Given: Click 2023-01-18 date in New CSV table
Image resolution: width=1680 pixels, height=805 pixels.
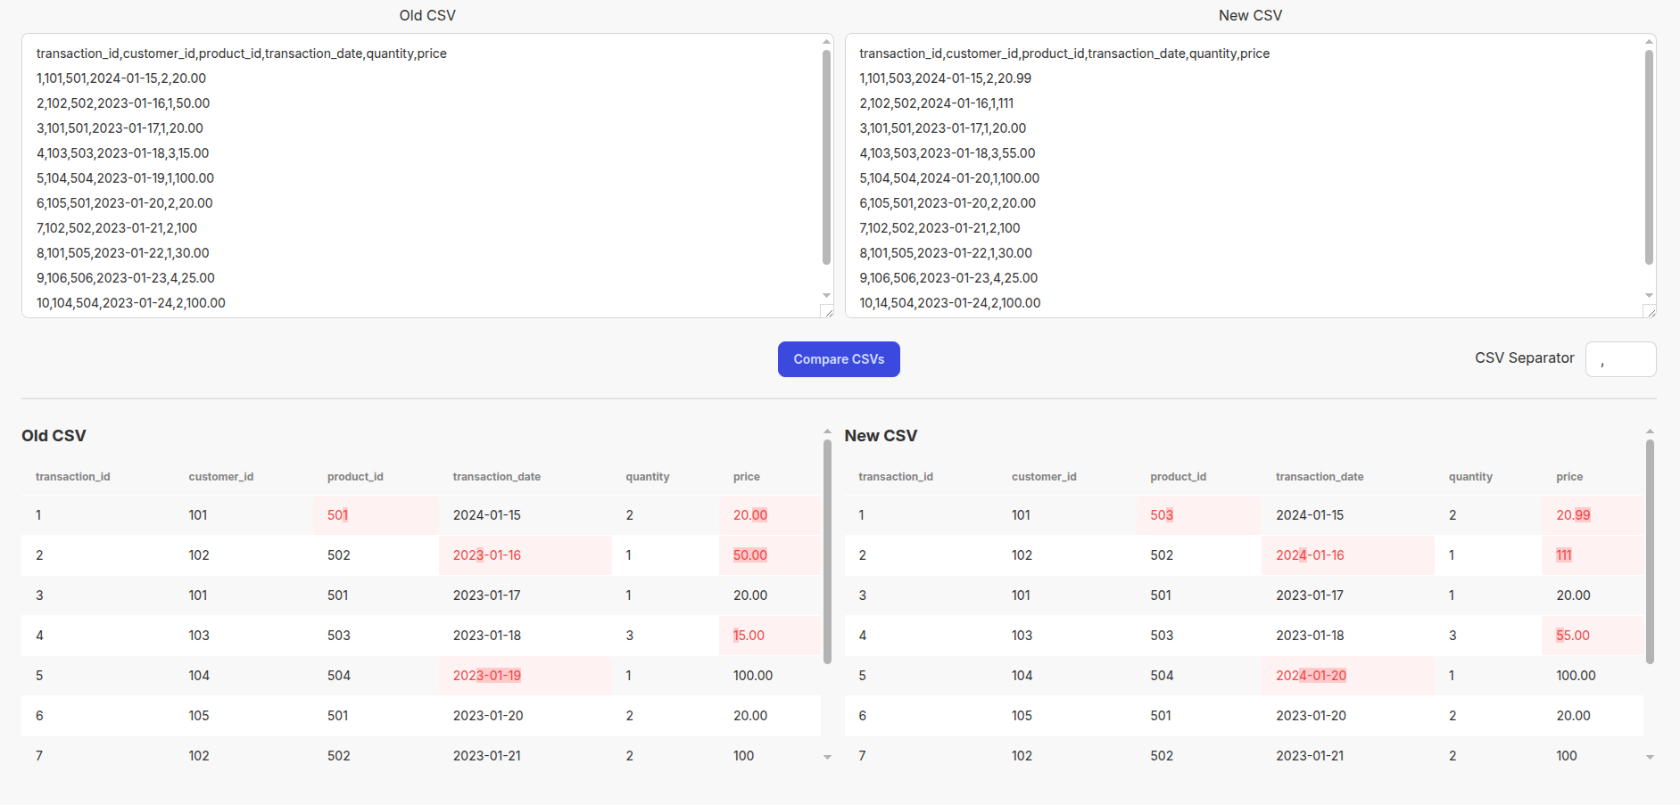Looking at the screenshot, I should [x=1310, y=636].
